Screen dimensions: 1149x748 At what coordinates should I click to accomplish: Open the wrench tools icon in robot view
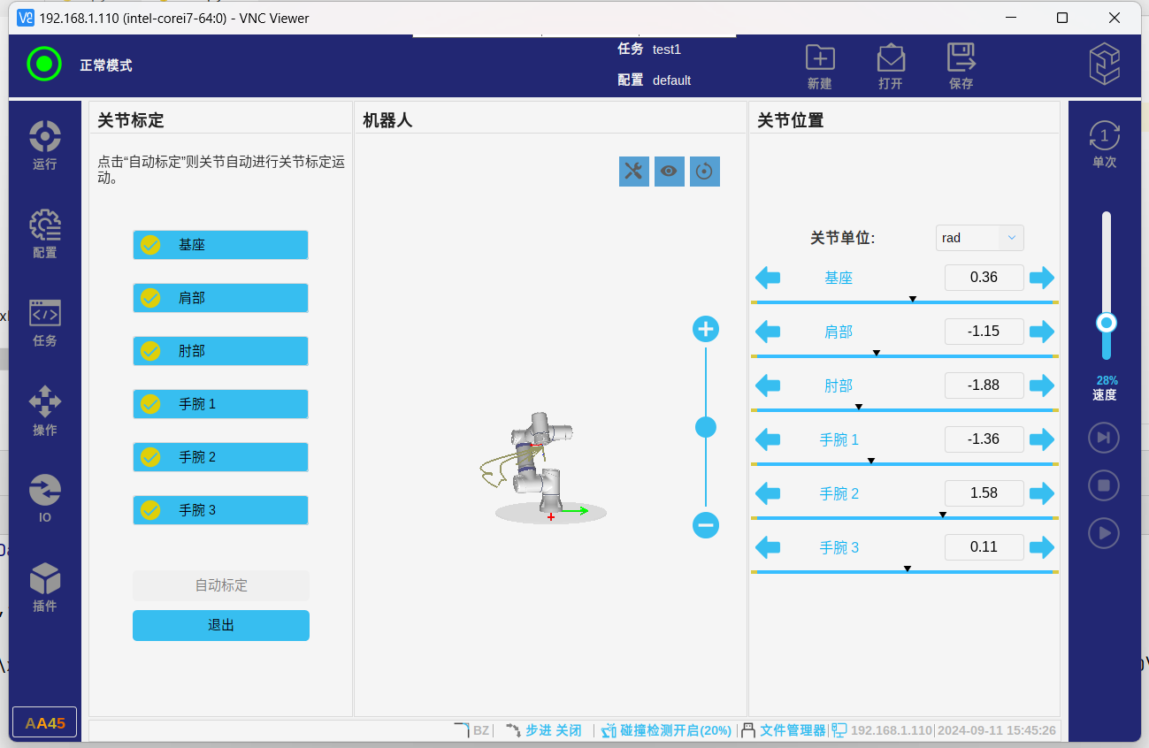tap(633, 172)
